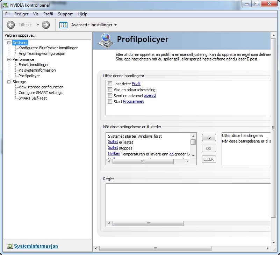
Task: Click Spillet link in 'er lastet' row
Action: pyautogui.click(x=113, y=142)
